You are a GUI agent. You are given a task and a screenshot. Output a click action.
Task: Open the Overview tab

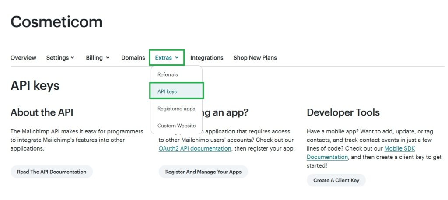click(x=24, y=58)
